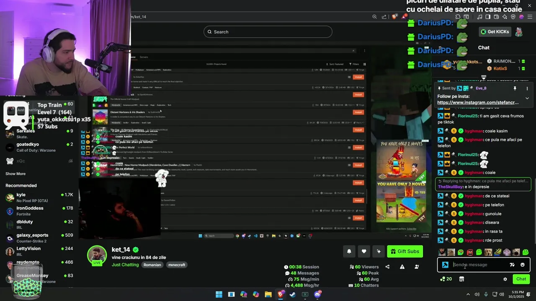536x301 pixels.
Task: Open chat settings gear
Action: (x=505, y=279)
